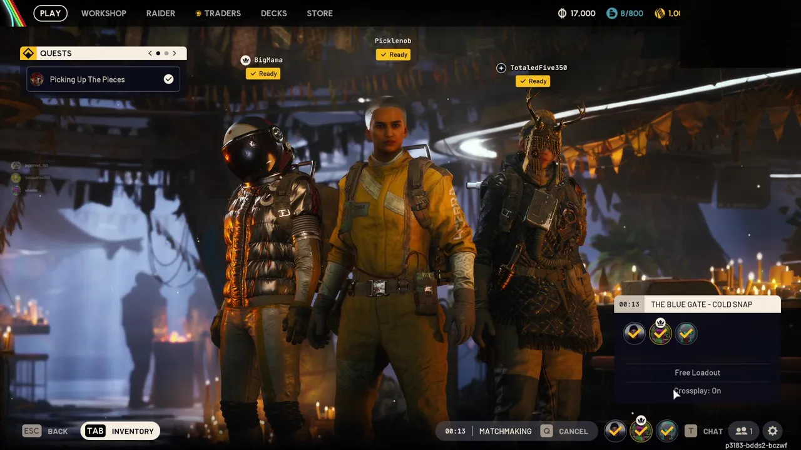Click TotaledFive350's Ready badge
This screenshot has width=801, height=450.
(x=533, y=81)
